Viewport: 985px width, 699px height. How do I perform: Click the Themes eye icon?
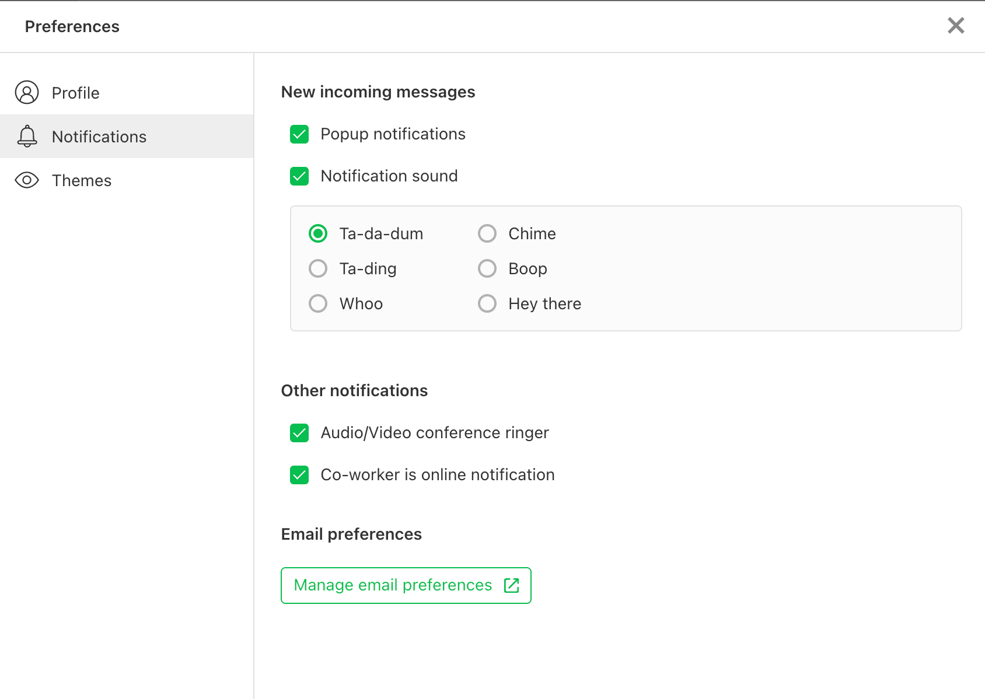27,180
